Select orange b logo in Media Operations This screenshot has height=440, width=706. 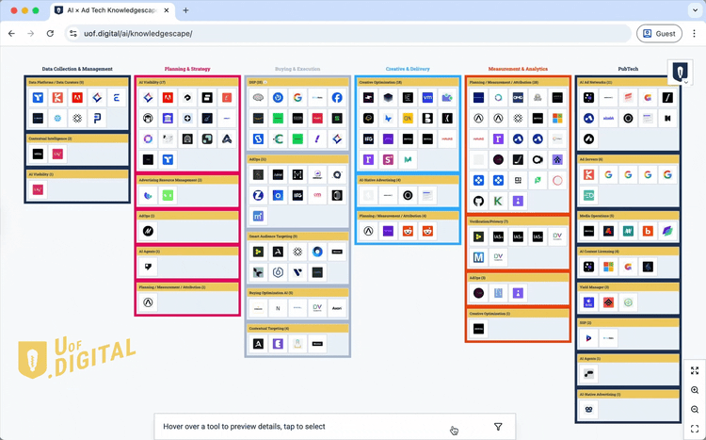click(648, 231)
